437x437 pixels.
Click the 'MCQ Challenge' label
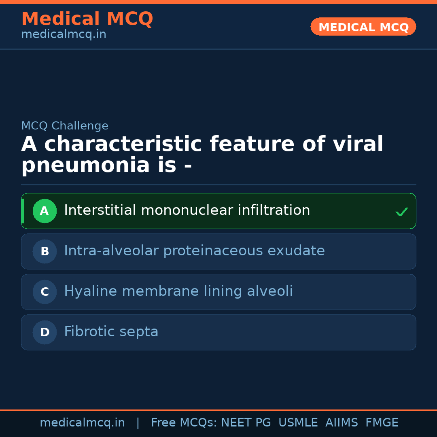(65, 126)
